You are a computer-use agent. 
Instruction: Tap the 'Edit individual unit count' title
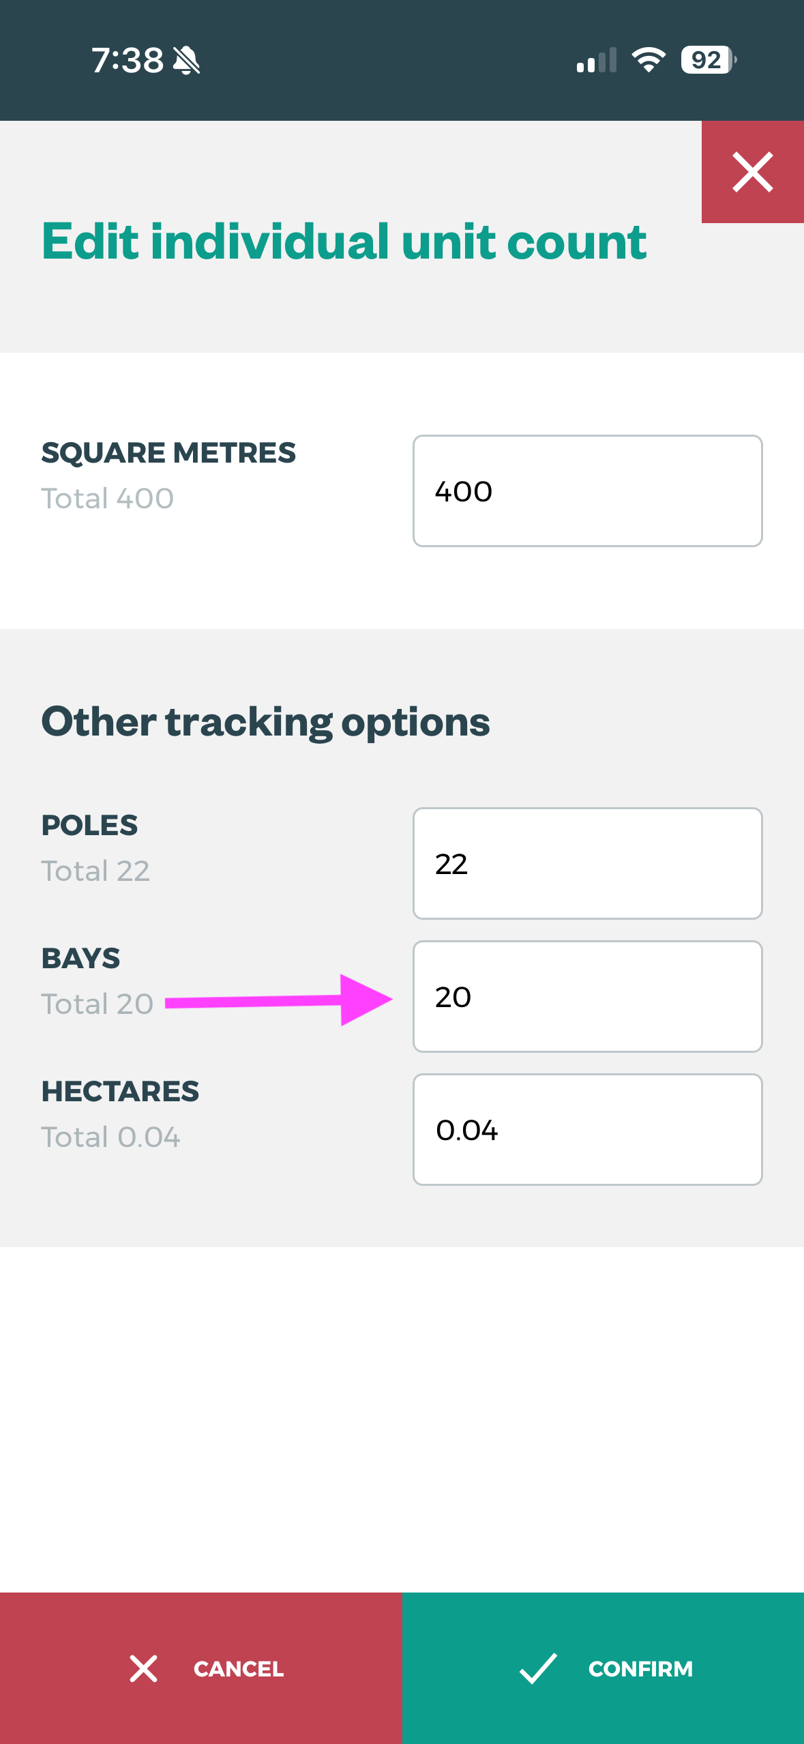[x=344, y=241]
